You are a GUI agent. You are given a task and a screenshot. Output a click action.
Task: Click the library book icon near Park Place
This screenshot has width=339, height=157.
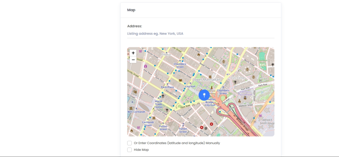click(x=180, y=80)
